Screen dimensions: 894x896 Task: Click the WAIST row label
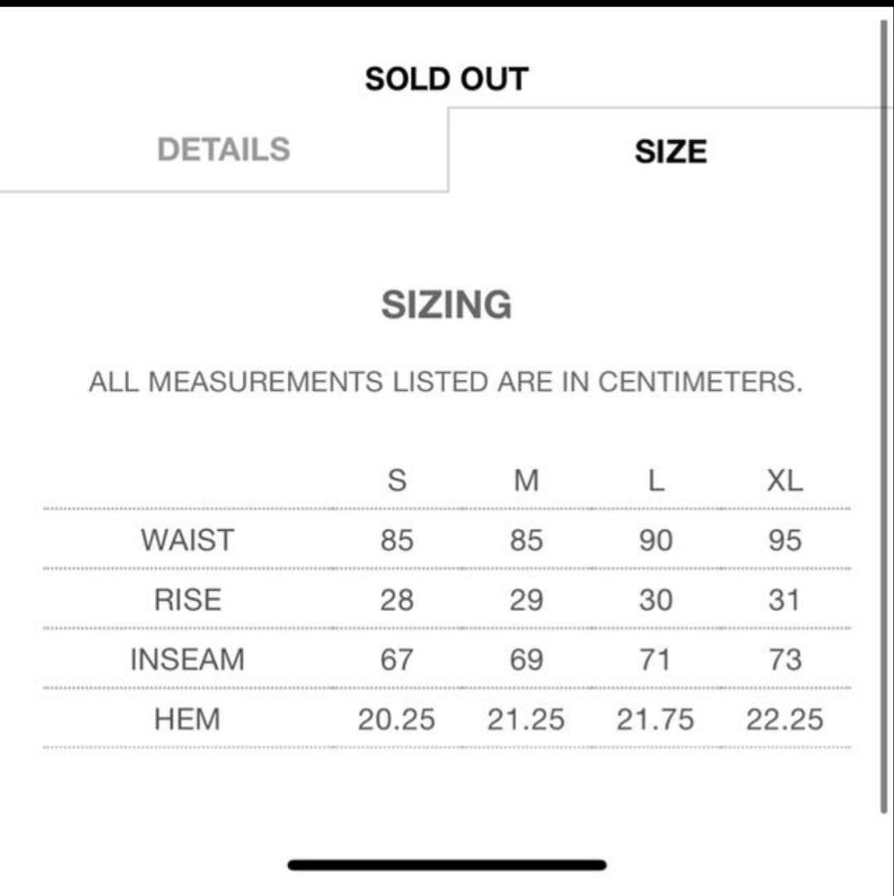click(x=188, y=540)
